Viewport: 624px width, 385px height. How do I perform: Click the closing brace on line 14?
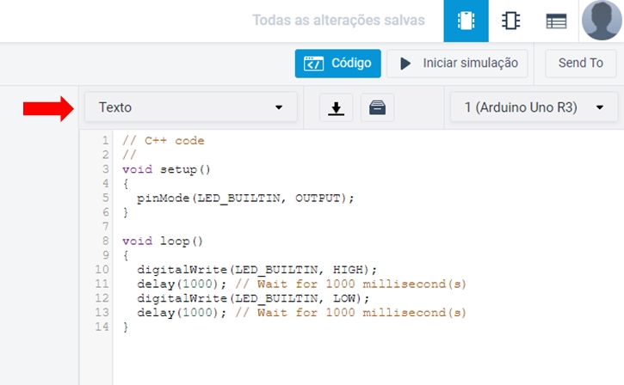click(126, 327)
